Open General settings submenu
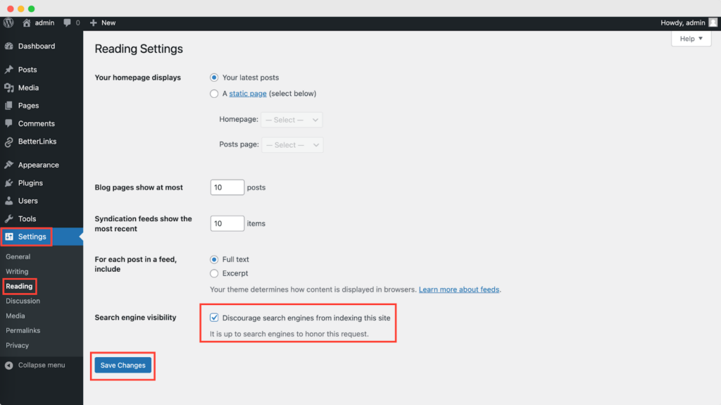This screenshot has width=721, height=405. pos(18,257)
